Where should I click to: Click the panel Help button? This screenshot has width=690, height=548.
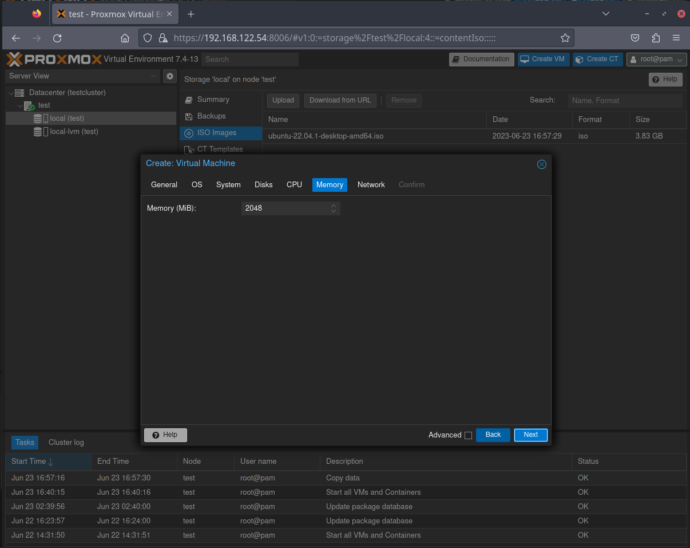click(x=665, y=80)
